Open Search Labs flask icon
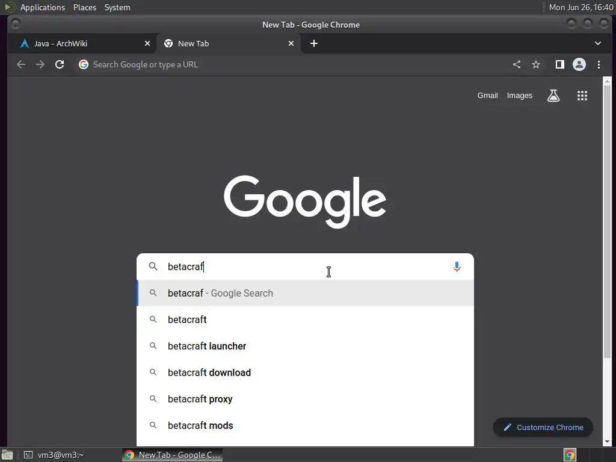This screenshot has width=616, height=462. (553, 96)
